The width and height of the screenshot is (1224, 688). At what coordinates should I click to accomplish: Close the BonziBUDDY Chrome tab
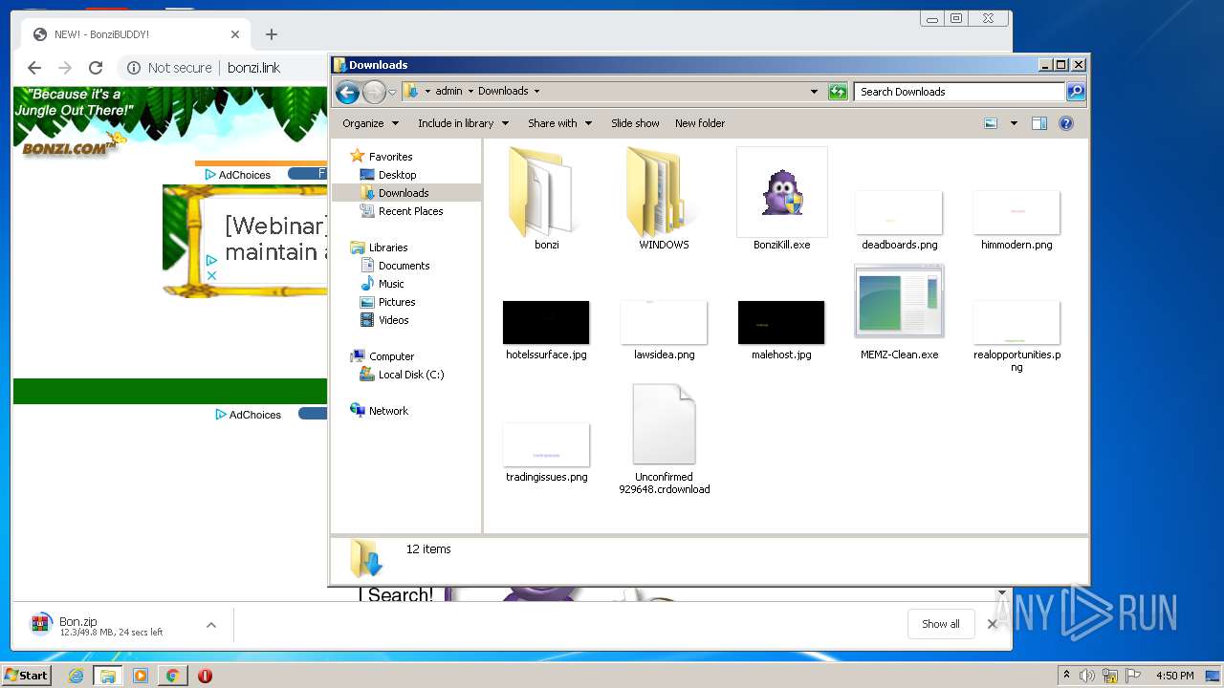235,34
